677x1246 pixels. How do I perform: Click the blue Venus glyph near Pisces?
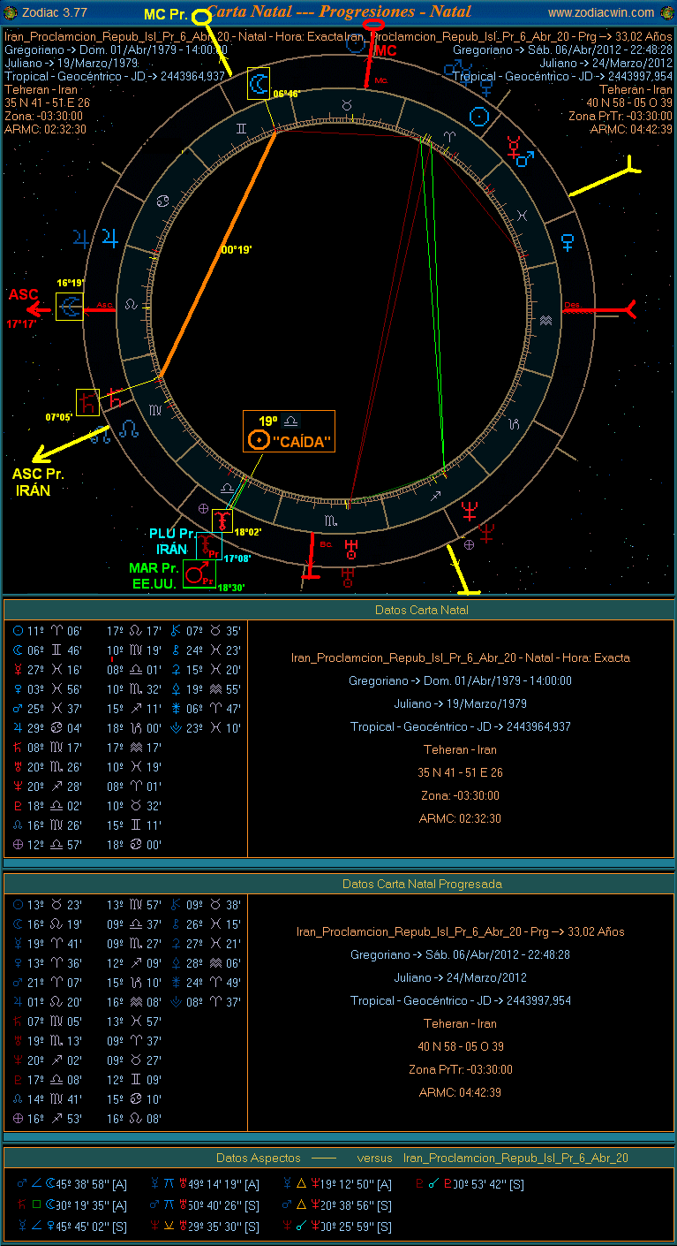tap(568, 240)
